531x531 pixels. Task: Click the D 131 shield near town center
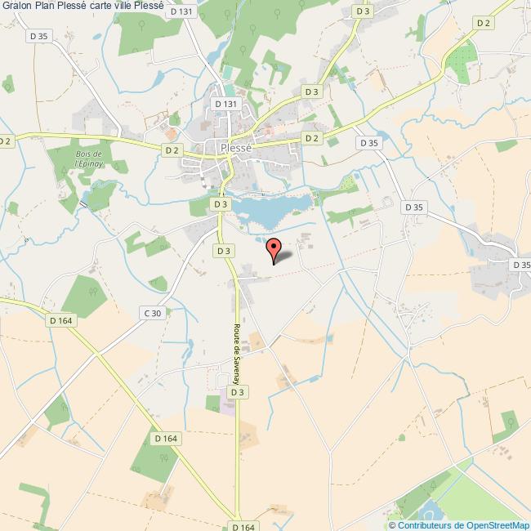point(225,104)
